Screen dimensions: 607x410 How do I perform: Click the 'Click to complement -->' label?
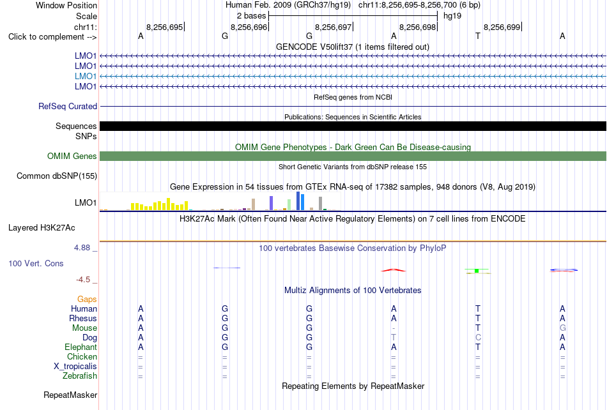pyautogui.click(x=52, y=37)
